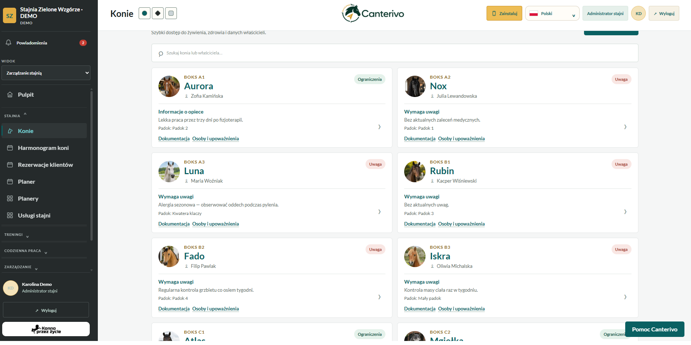Image resolution: width=691 pixels, height=345 pixels.
Task: Click Wyloguj in the top bar
Action: pyautogui.click(x=664, y=14)
